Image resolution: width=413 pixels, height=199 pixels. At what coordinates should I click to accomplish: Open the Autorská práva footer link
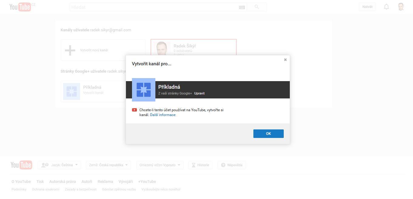pos(63,182)
